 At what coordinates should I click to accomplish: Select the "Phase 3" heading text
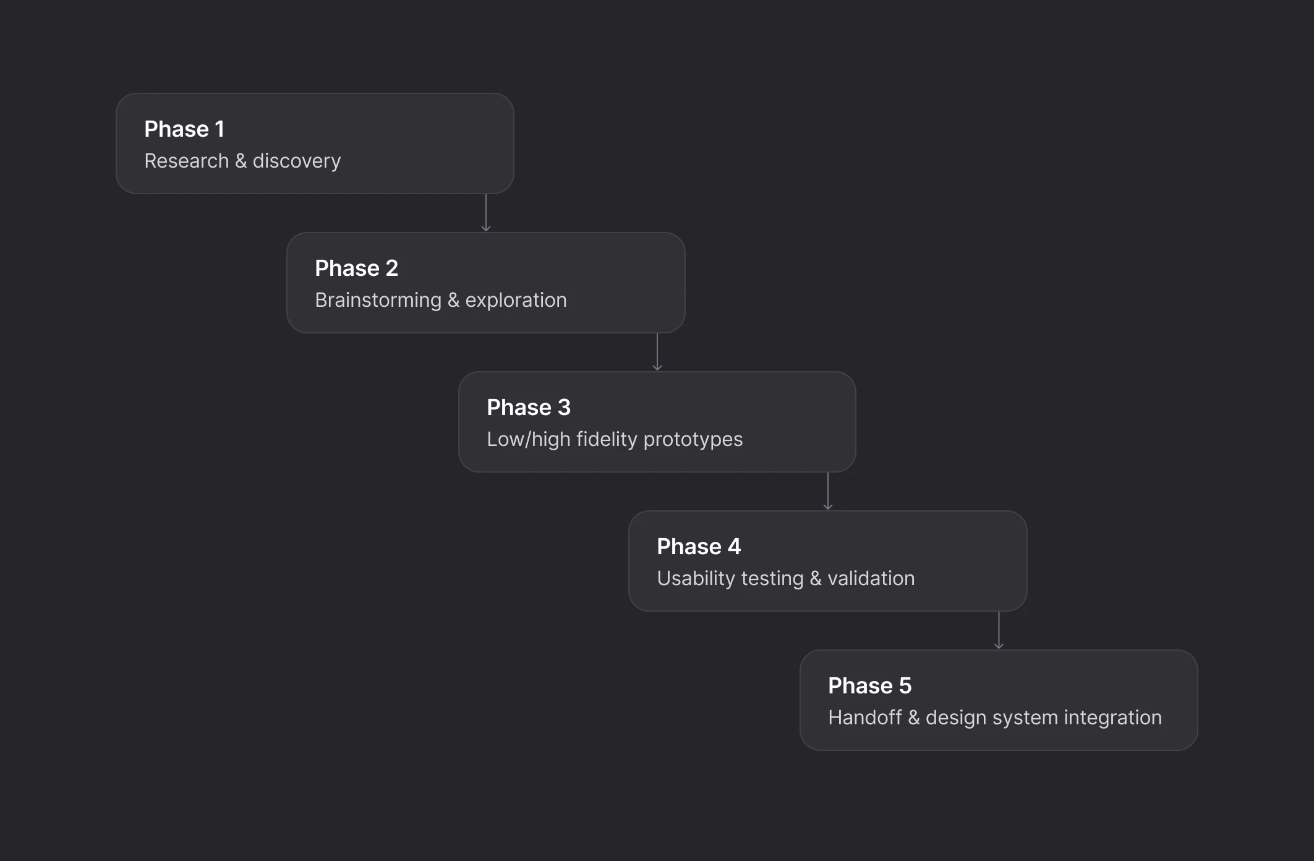(528, 408)
